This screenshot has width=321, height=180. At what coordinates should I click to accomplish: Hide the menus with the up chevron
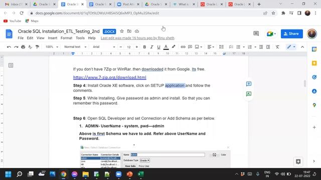(x=302, y=47)
